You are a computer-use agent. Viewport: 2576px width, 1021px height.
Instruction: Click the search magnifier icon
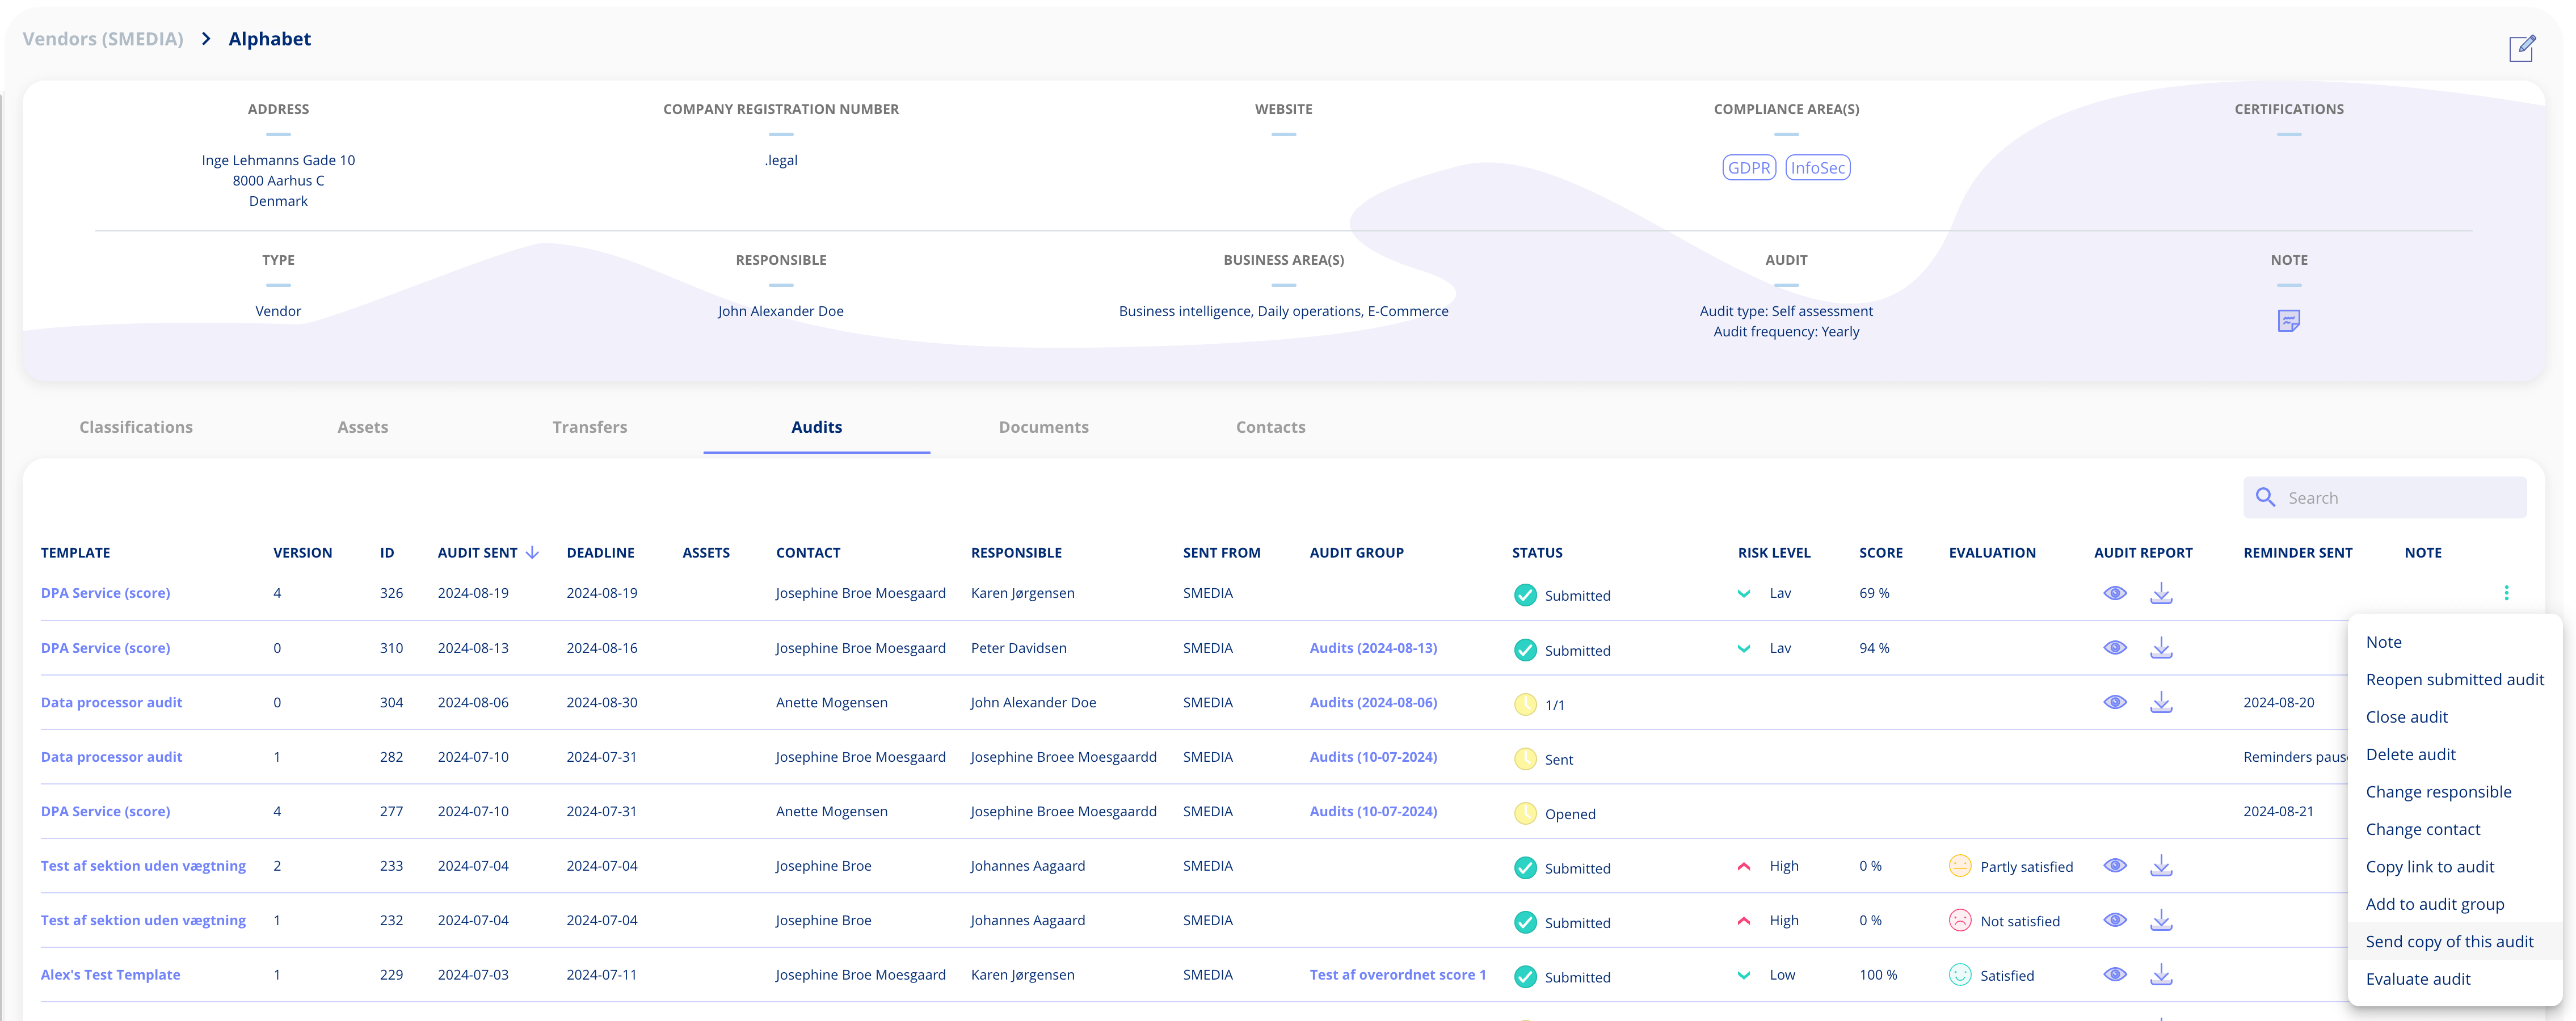(2265, 497)
